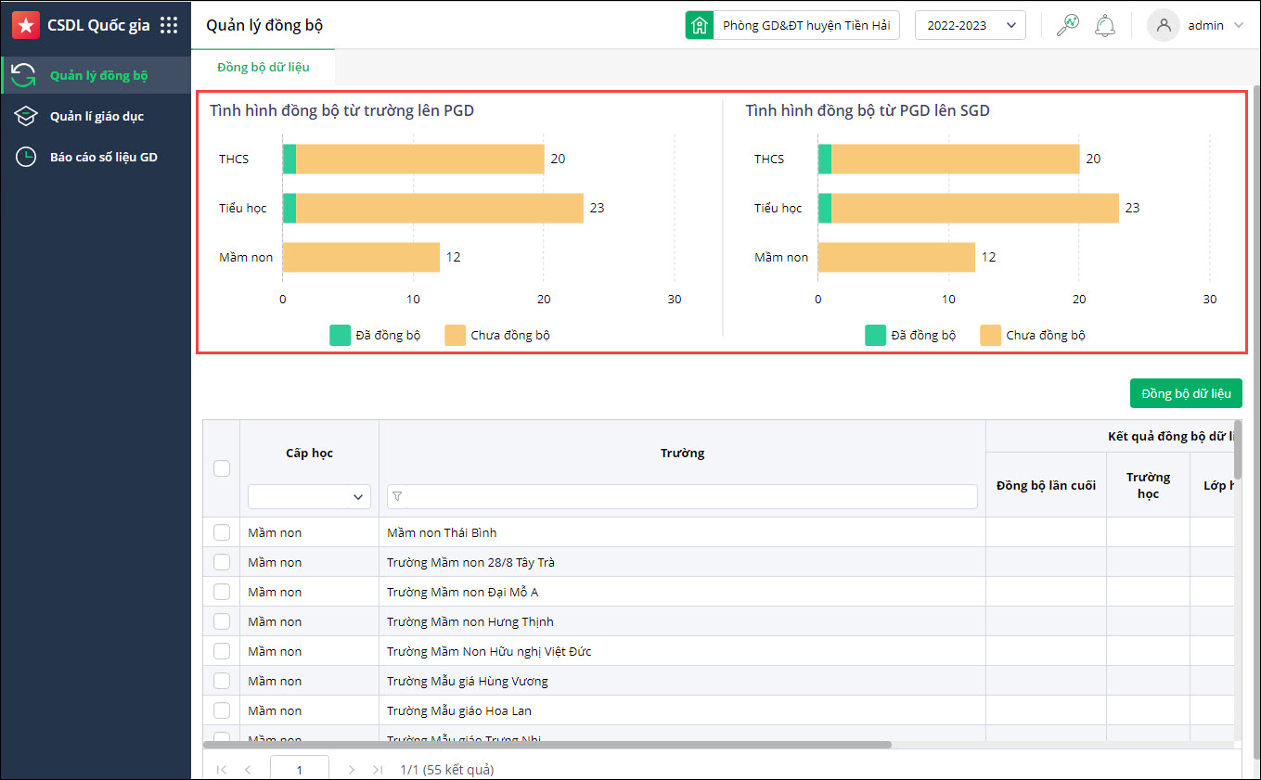
Task: Check the row for Mầm non Thái Bình
Action: [222, 532]
